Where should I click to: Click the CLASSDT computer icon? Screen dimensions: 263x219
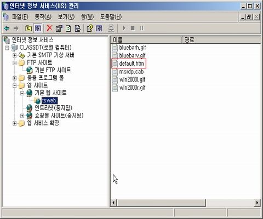(x=14, y=48)
